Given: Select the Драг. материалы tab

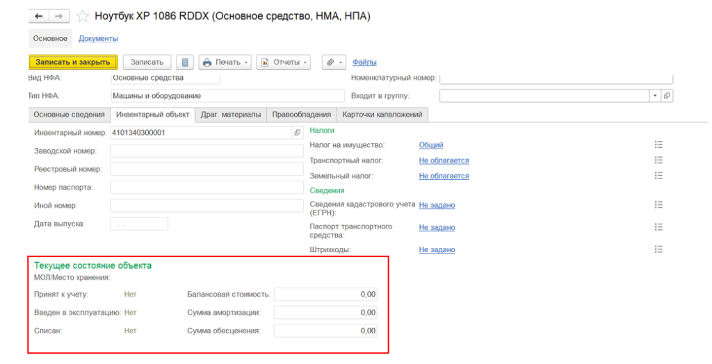Looking at the screenshot, I should [x=231, y=115].
